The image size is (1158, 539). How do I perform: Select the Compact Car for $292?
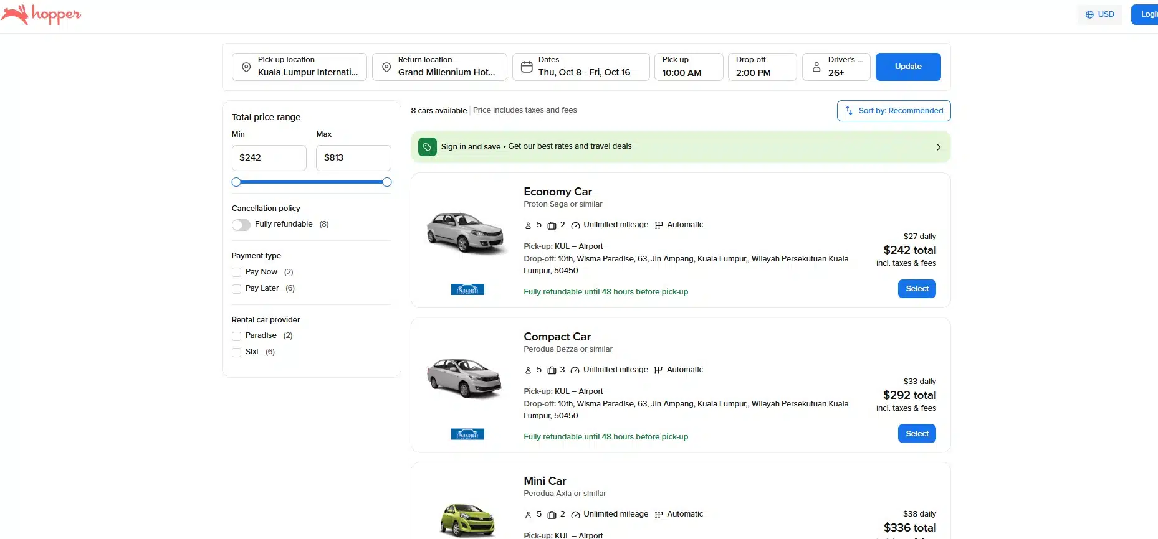917,434
